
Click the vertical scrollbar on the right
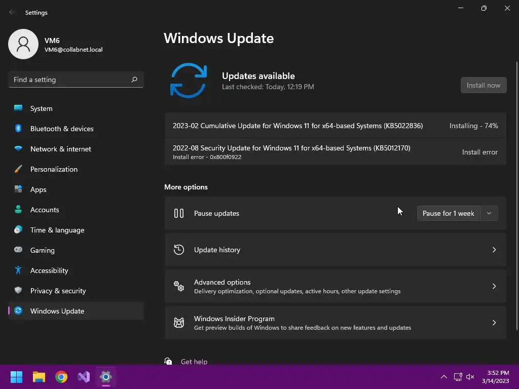click(516, 195)
